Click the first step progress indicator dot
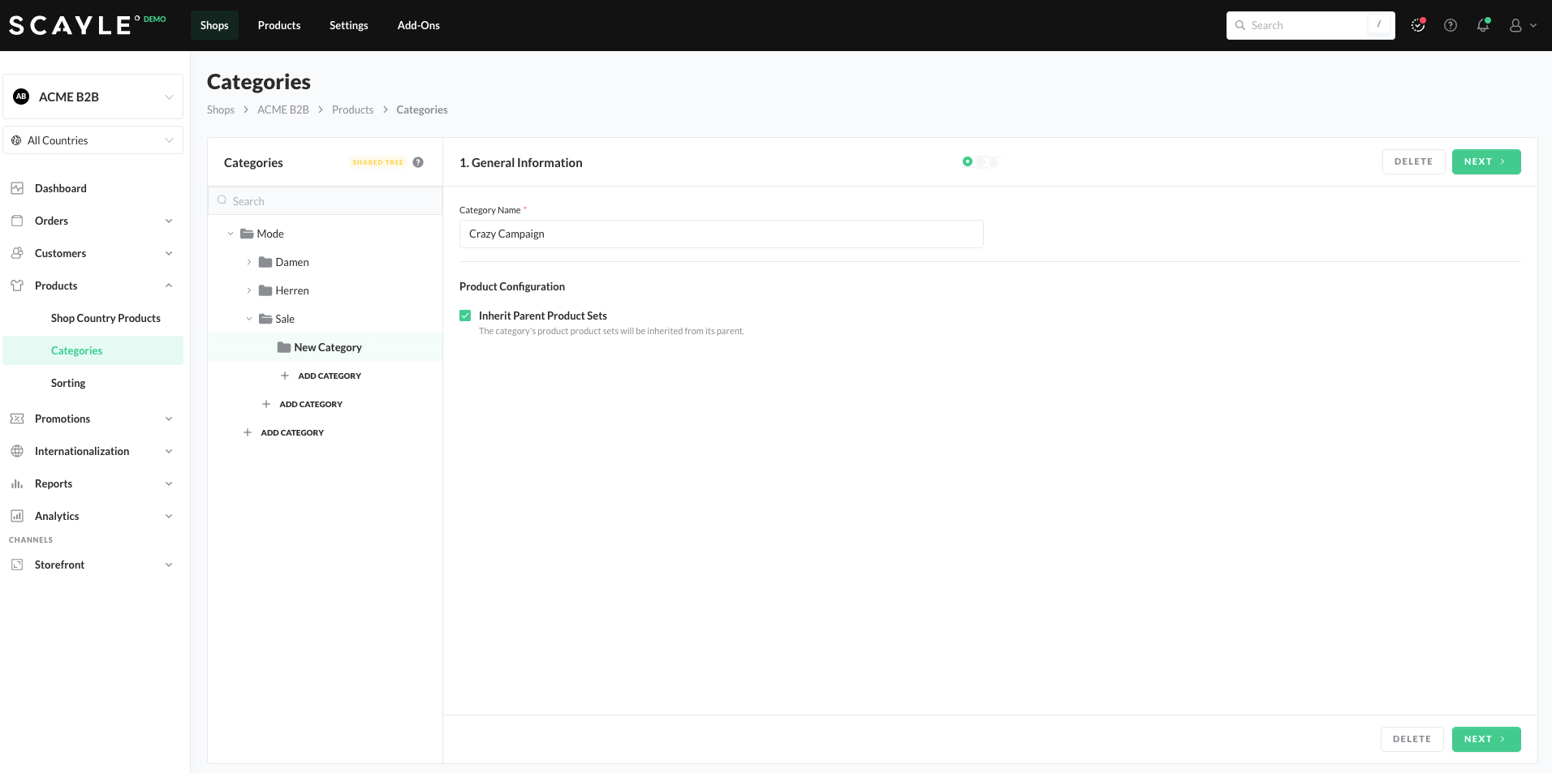This screenshot has height=773, width=1552. pyautogui.click(x=967, y=162)
